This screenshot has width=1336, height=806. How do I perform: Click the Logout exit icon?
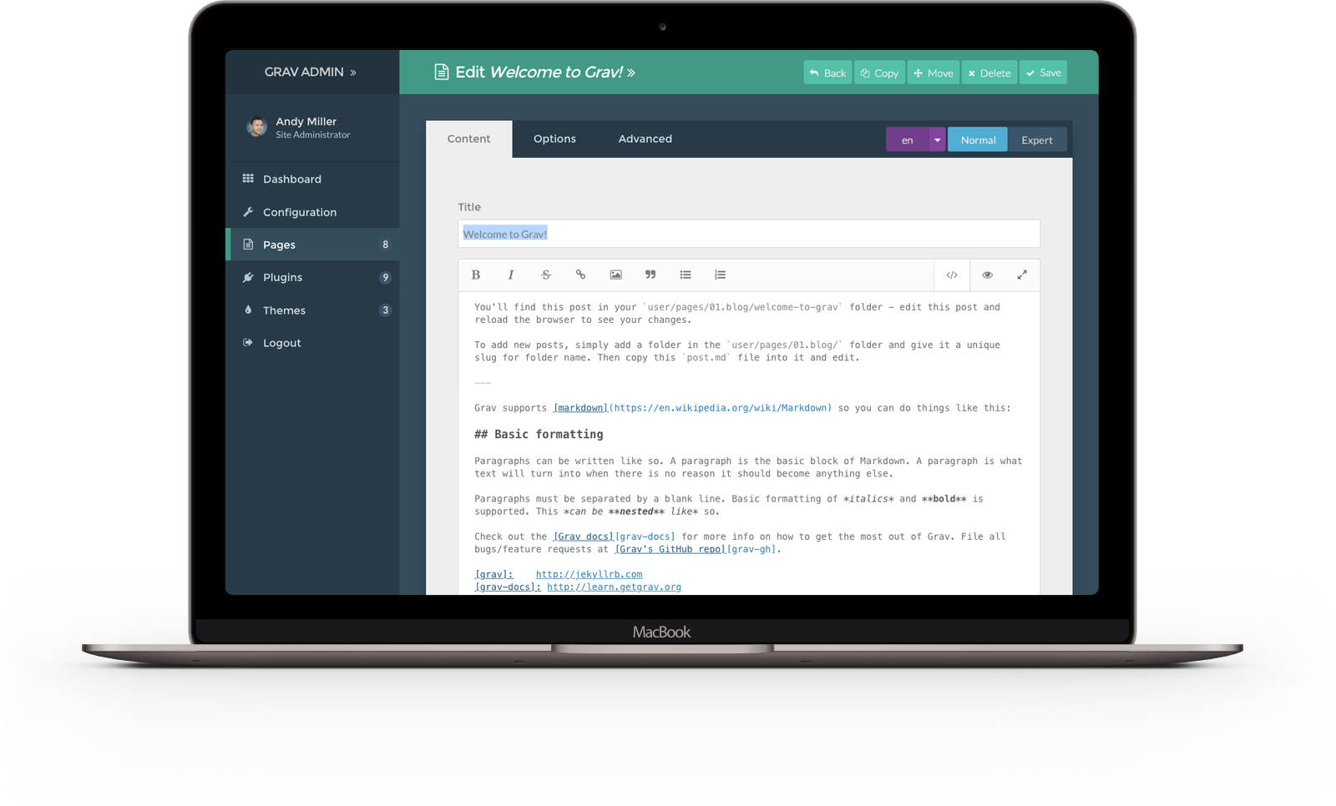coord(248,342)
